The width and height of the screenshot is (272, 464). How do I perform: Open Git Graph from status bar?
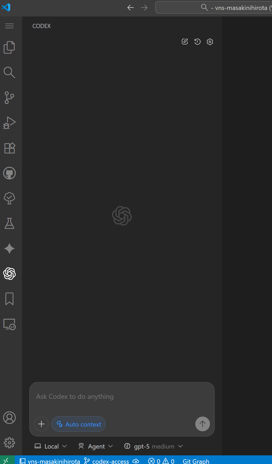pyautogui.click(x=196, y=461)
